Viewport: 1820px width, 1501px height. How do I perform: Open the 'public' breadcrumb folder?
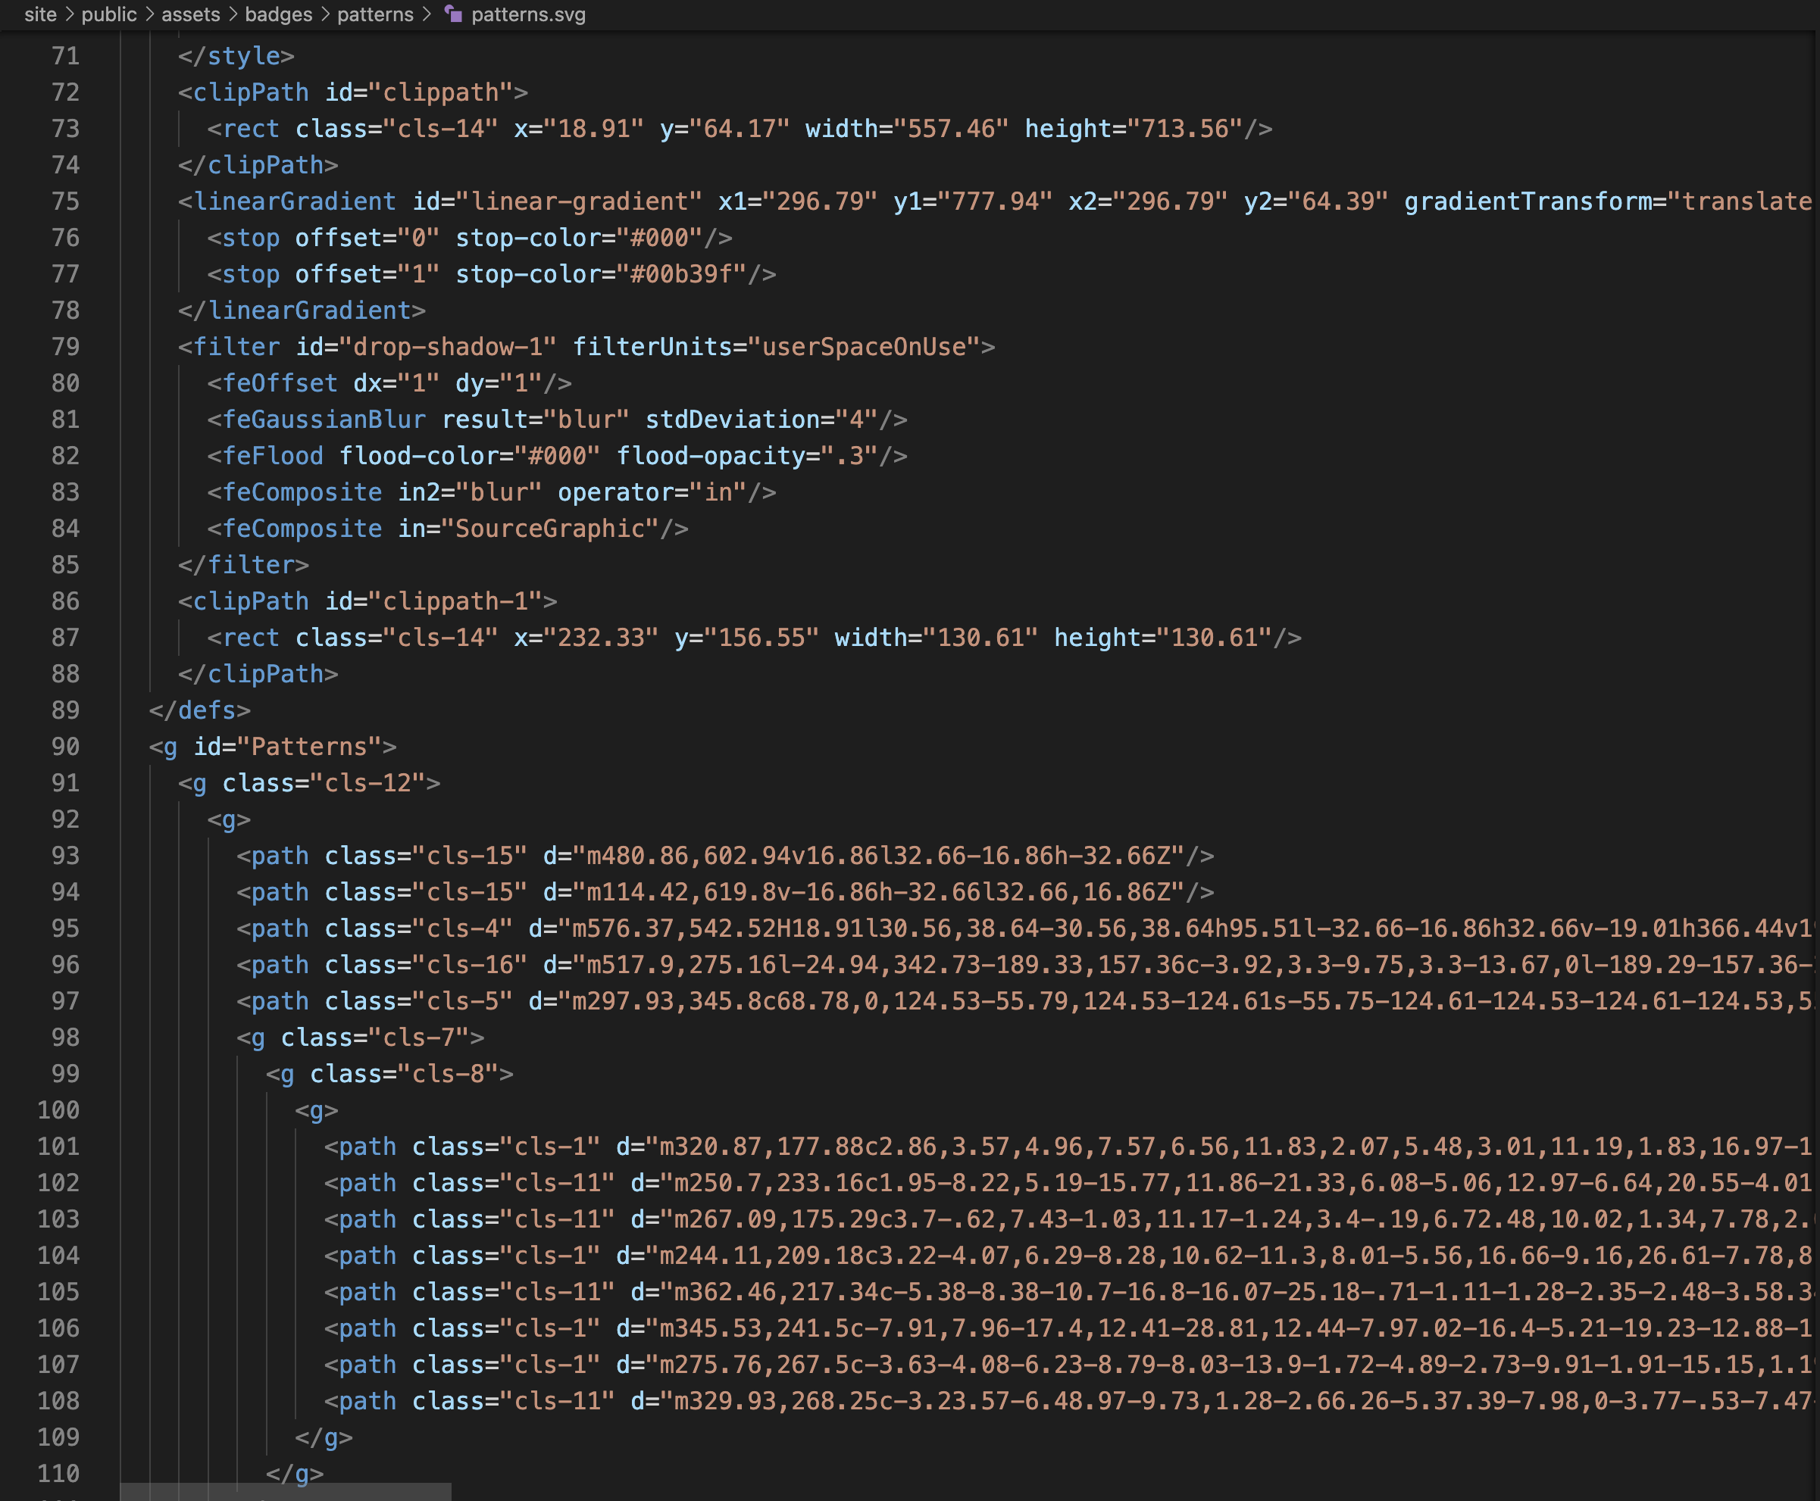tap(109, 14)
